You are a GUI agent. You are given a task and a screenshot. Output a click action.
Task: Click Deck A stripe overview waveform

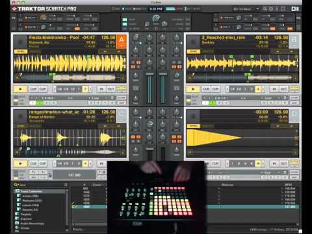(70, 77)
